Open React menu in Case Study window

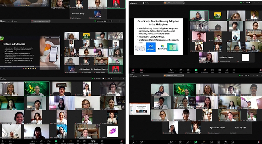(x=188, y=70)
